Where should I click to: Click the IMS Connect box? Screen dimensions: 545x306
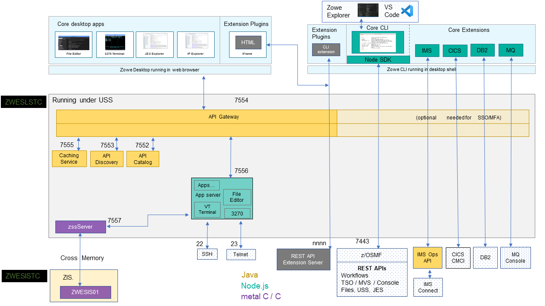[x=428, y=287]
